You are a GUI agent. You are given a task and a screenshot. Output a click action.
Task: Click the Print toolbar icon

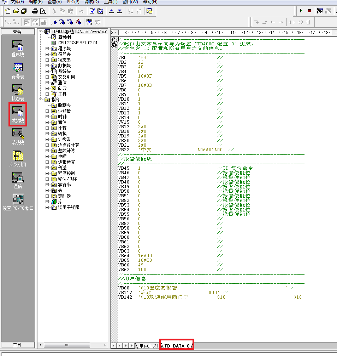[35, 11]
